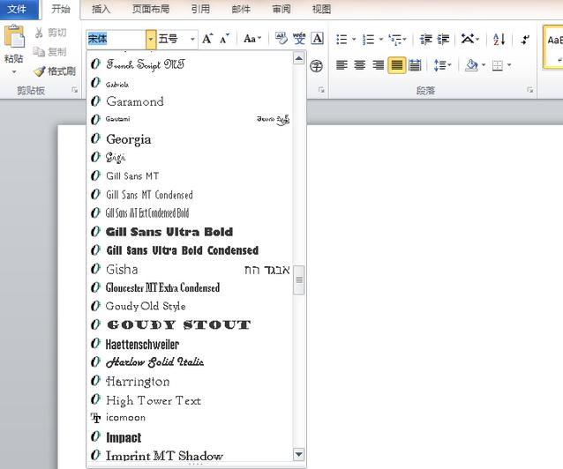Open the Paragraph (段落) dialog launcher
The height and width of the screenshot is (469, 563).
[x=530, y=90]
